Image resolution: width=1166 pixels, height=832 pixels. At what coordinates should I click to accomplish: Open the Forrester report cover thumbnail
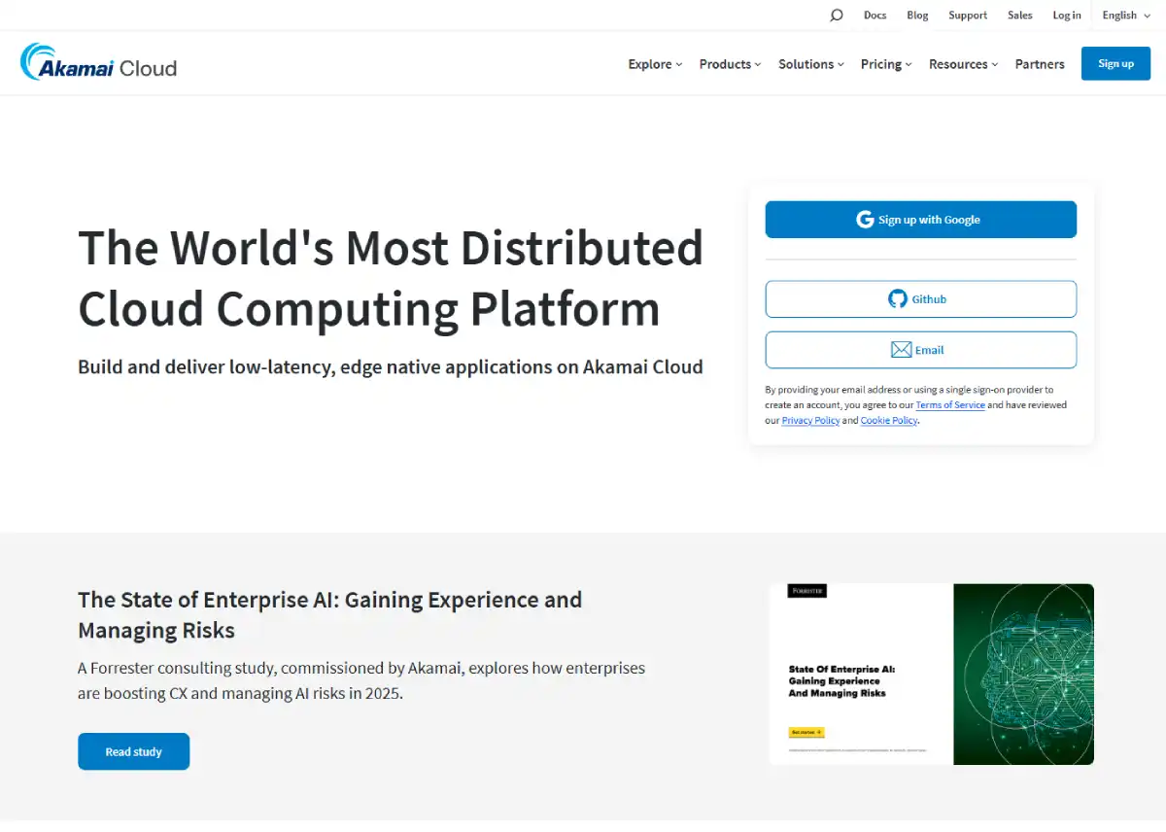click(x=931, y=674)
